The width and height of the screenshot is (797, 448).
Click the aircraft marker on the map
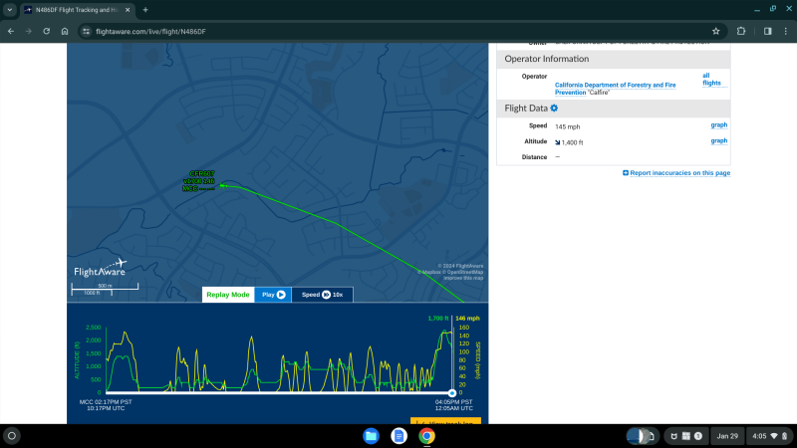tap(221, 184)
